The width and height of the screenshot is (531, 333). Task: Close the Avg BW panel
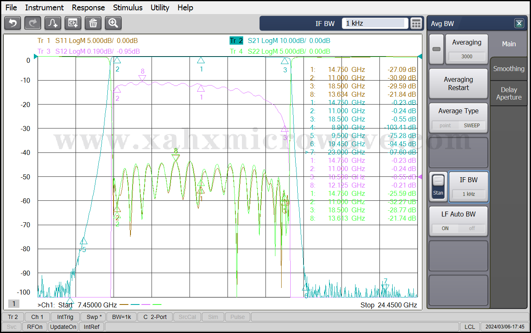pyautogui.click(x=519, y=24)
